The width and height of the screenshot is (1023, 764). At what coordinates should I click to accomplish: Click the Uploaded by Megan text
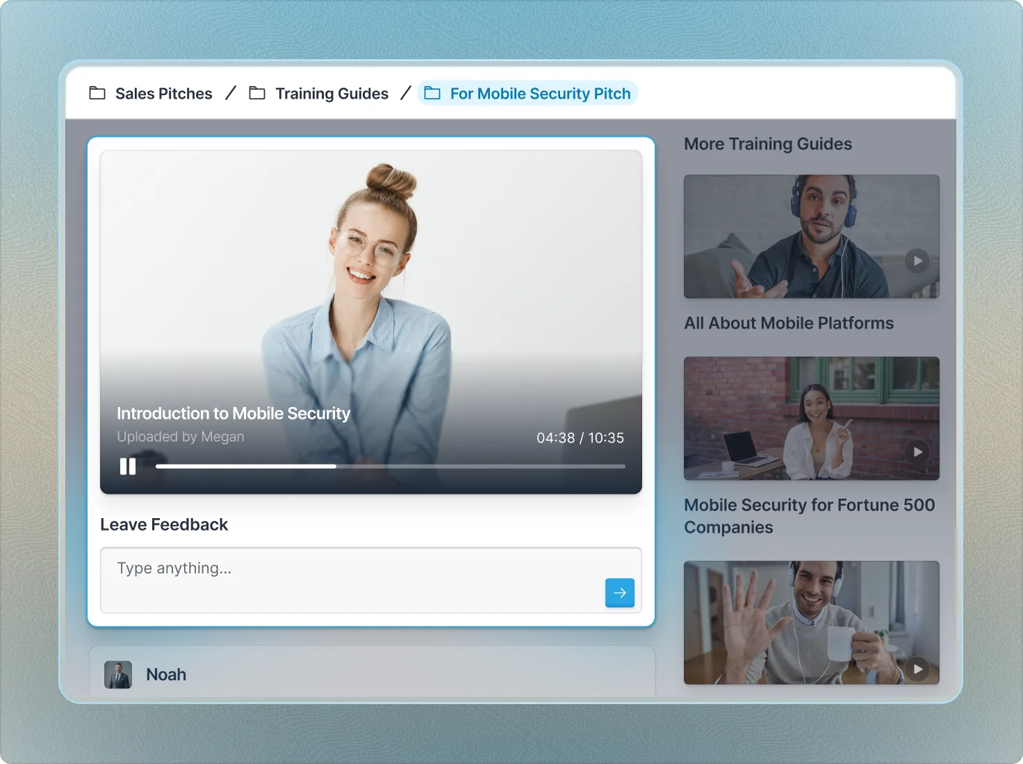point(181,437)
